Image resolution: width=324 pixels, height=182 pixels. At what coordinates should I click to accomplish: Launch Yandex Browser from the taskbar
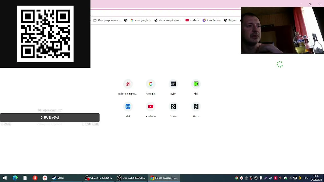click(x=45, y=178)
